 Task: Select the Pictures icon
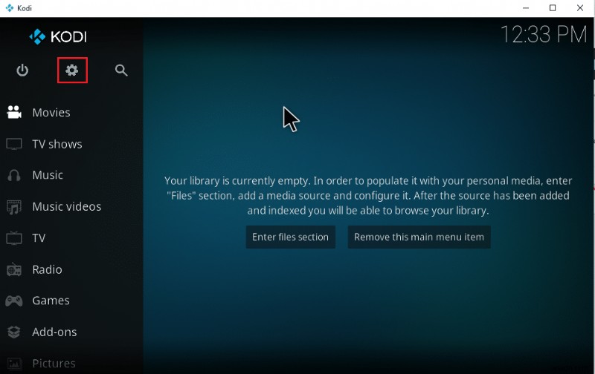[14, 364]
